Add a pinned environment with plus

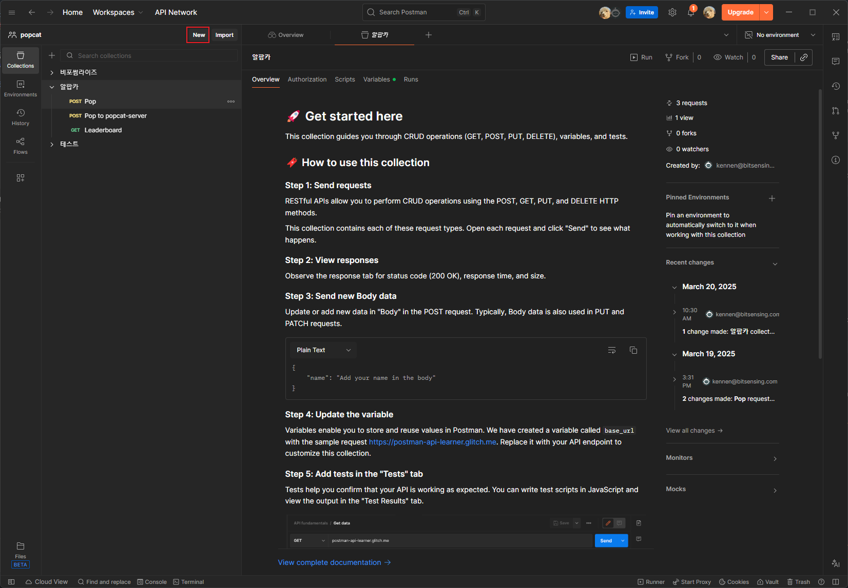point(772,198)
